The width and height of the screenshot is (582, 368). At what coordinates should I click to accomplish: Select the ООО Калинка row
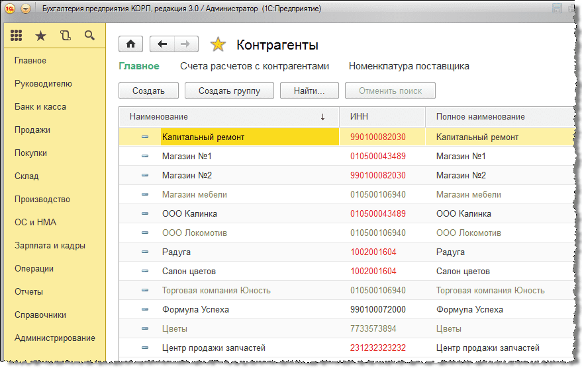(189, 213)
